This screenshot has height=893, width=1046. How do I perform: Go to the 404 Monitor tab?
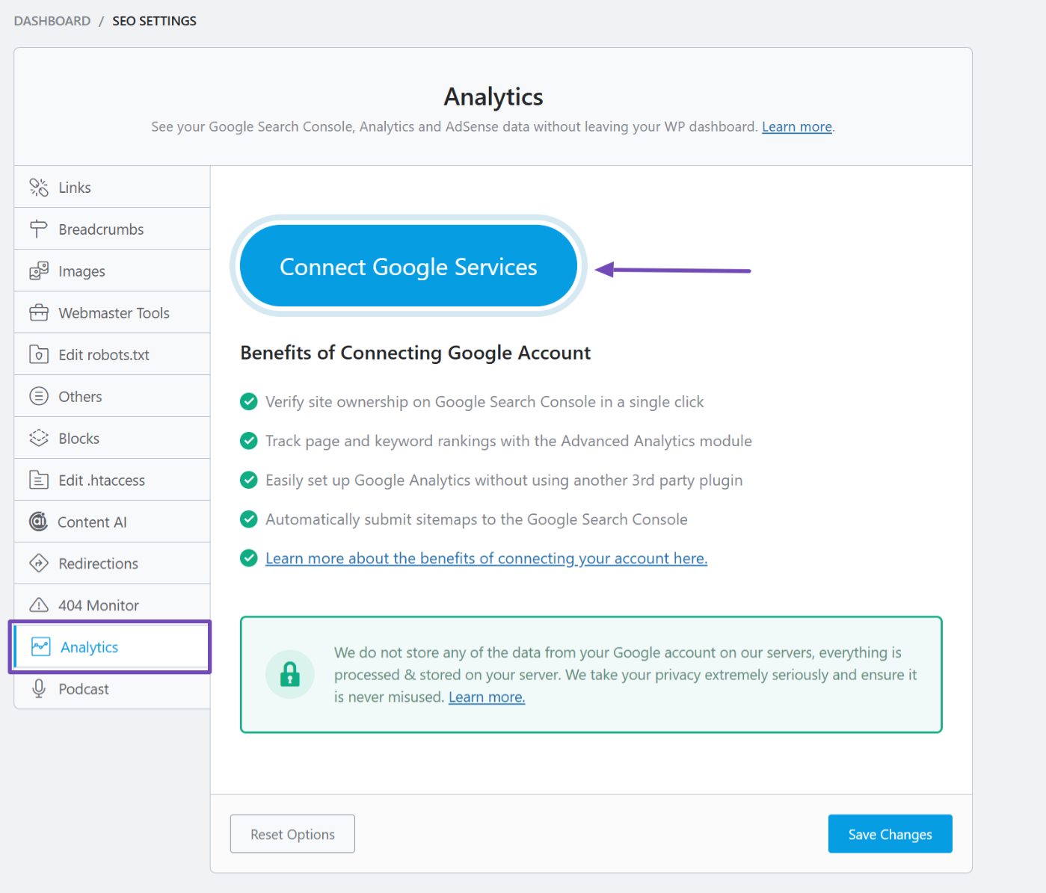(112, 605)
